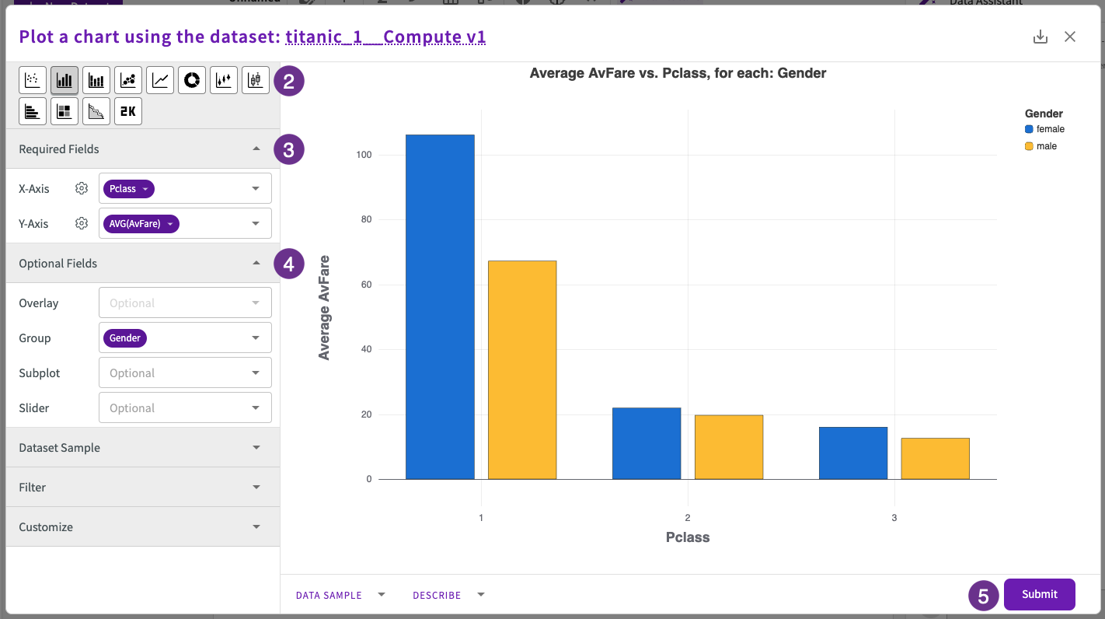Click the '100' y-axis tick label

364,155
